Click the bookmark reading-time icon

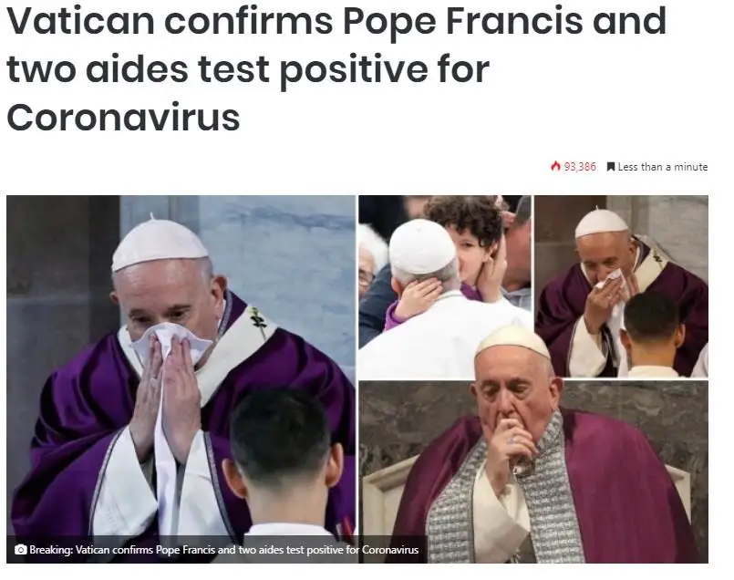coord(610,167)
